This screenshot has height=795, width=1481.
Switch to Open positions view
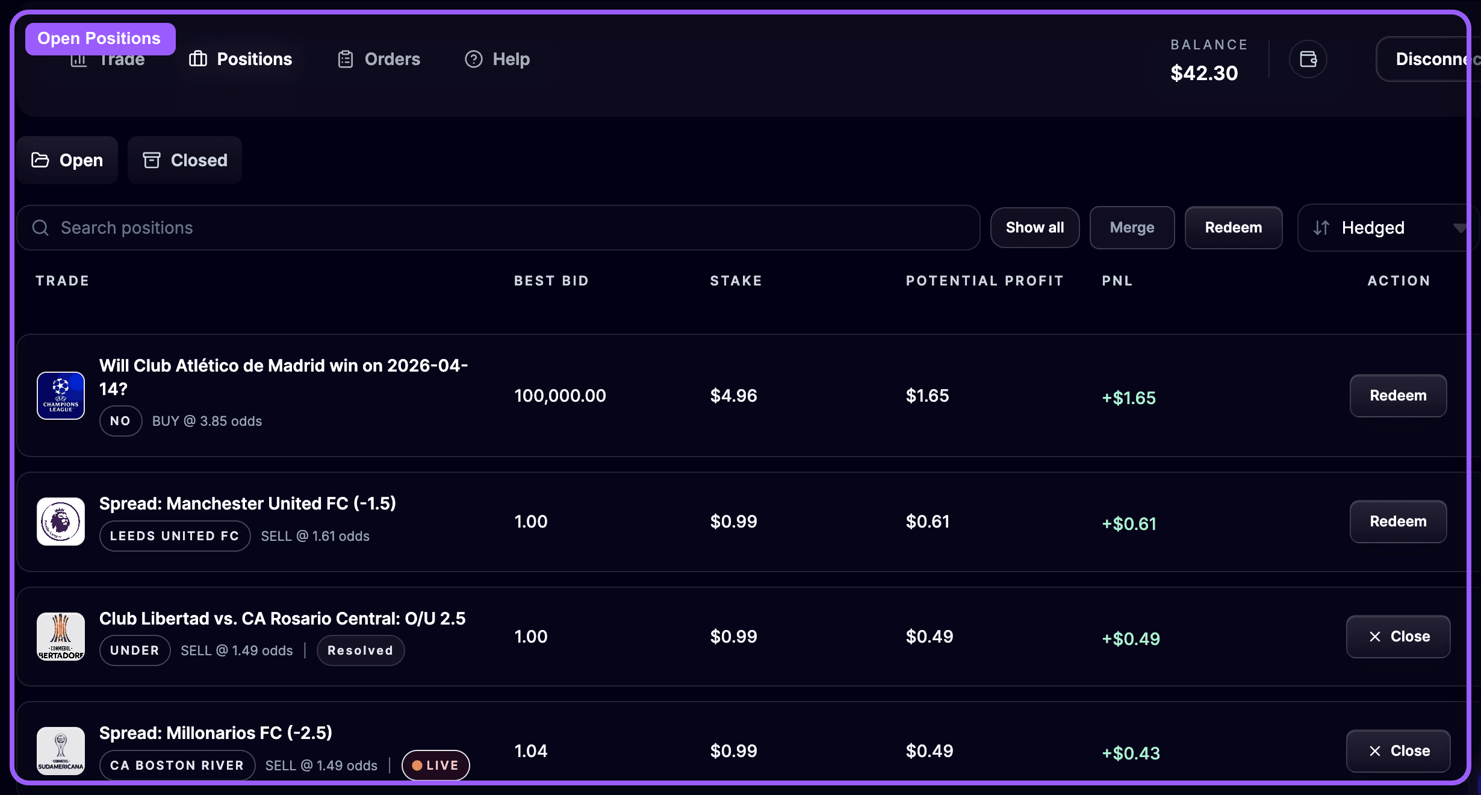click(67, 160)
